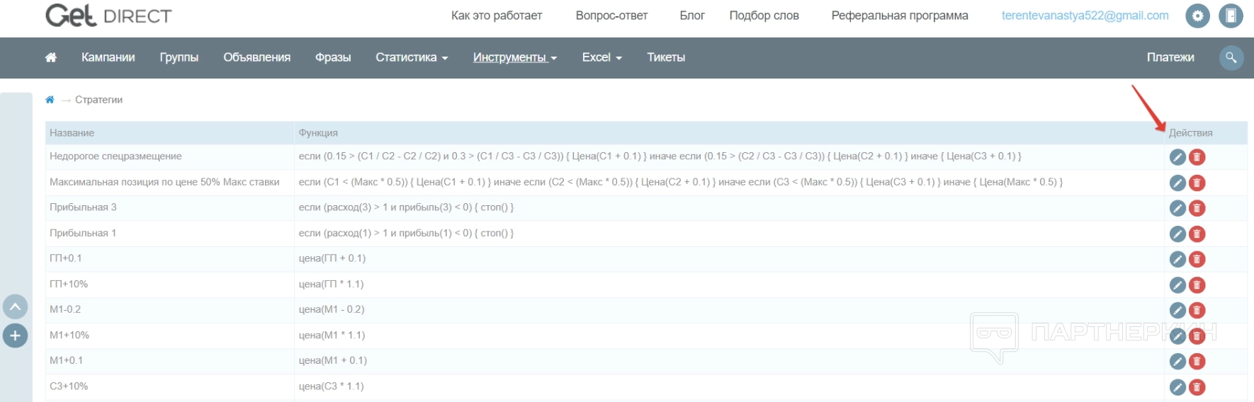Image resolution: width=1254 pixels, height=402 pixels.
Task: Open the Группы section
Action: [179, 57]
